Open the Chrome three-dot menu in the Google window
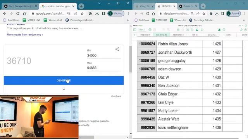248x139 pixels. 128,14
